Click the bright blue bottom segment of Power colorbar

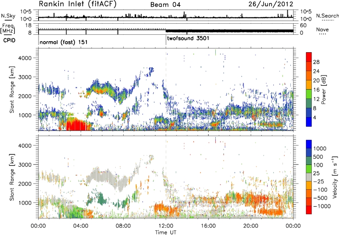309,122
